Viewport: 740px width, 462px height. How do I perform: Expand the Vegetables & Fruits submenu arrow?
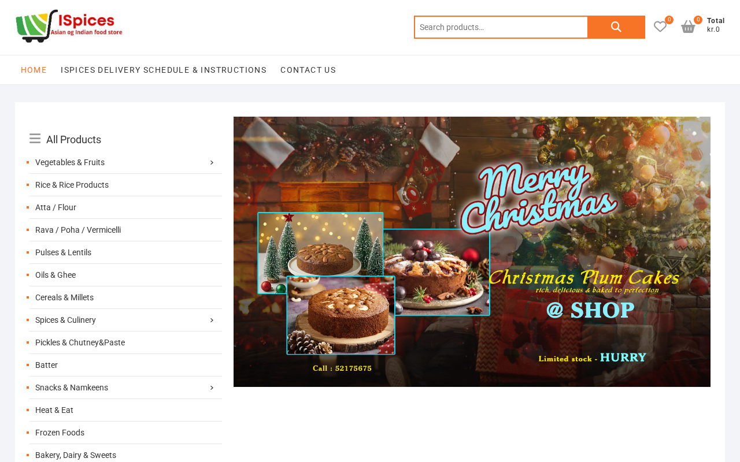pos(212,162)
